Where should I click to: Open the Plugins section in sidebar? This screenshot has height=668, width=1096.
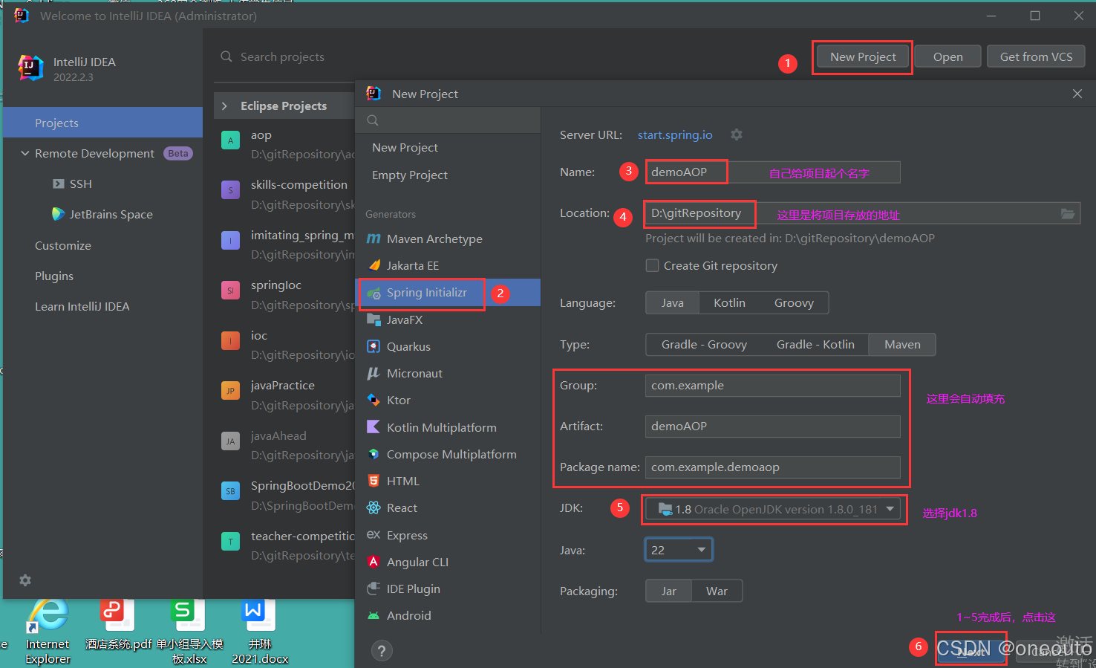pos(54,276)
